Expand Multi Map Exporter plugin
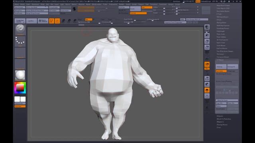The image size is (255, 143). tap(223, 25)
